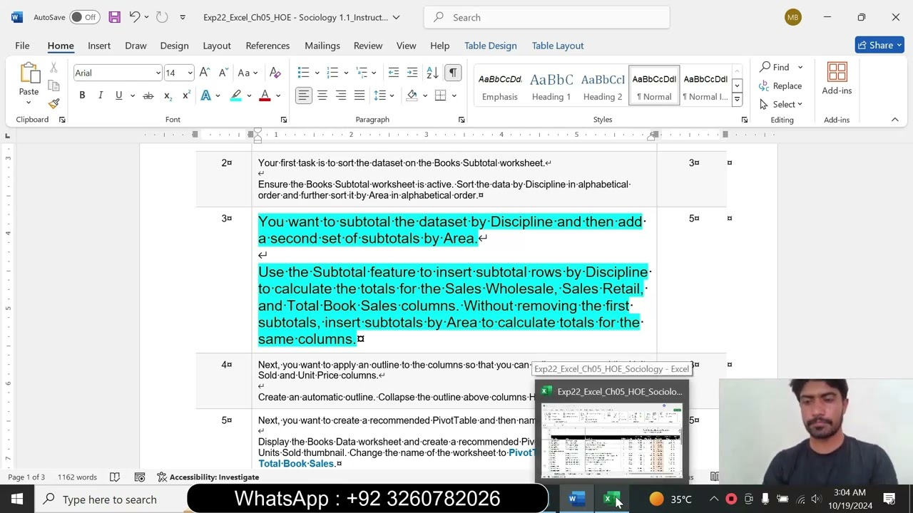This screenshot has width=913, height=513.
Task: Expand the borders dropdown arrow
Action: pyautogui.click(x=454, y=95)
